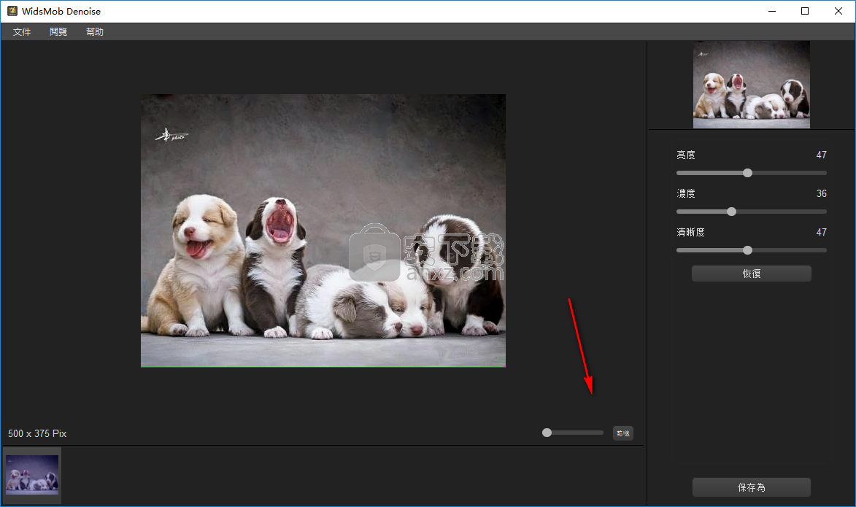The width and height of the screenshot is (856, 507).
Task: Open the 閱覽 menu
Action: tap(58, 31)
